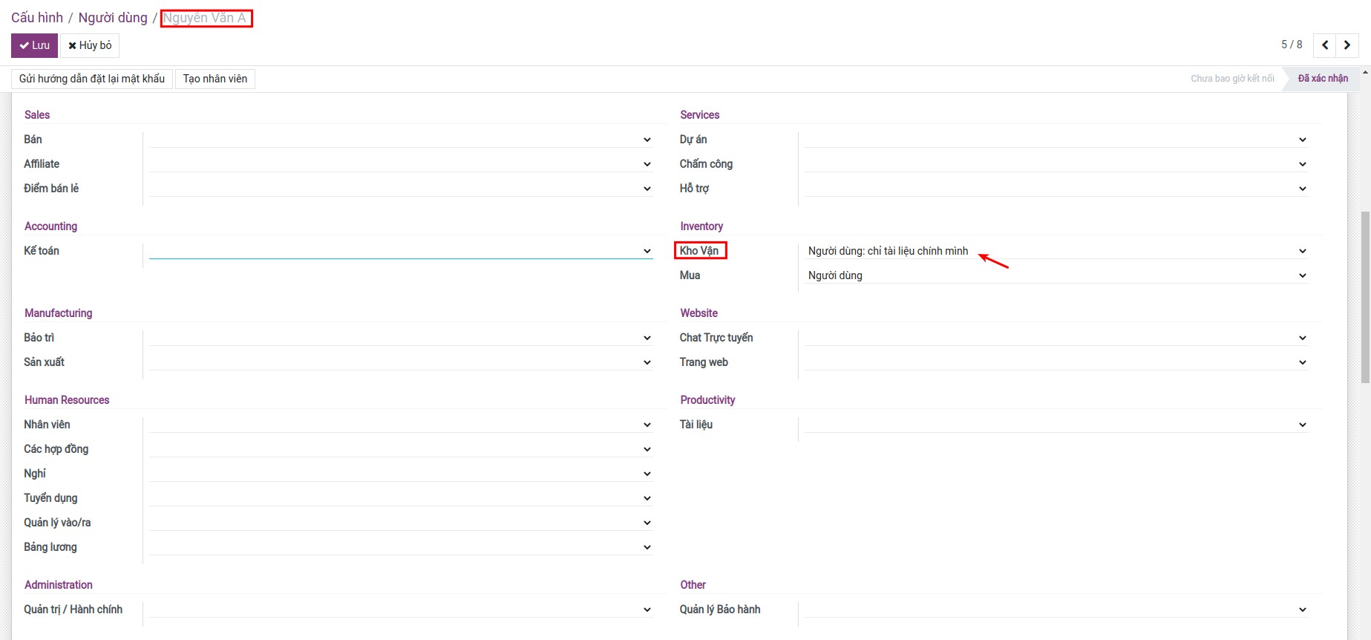Screen dimensions: 1371x640
Task: Open the Trang web dropdown
Action: pos(1056,362)
